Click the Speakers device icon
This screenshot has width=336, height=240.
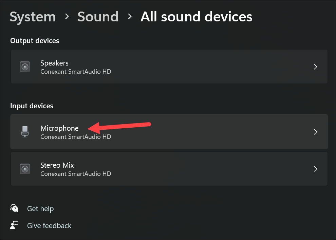click(x=25, y=67)
